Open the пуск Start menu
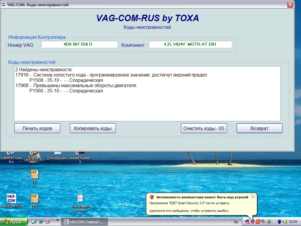 pyautogui.click(x=14, y=222)
